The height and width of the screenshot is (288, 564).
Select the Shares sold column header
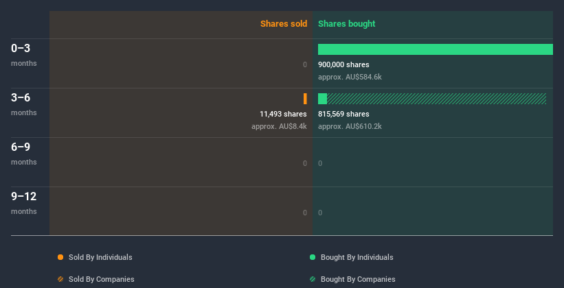coord(284,24)
